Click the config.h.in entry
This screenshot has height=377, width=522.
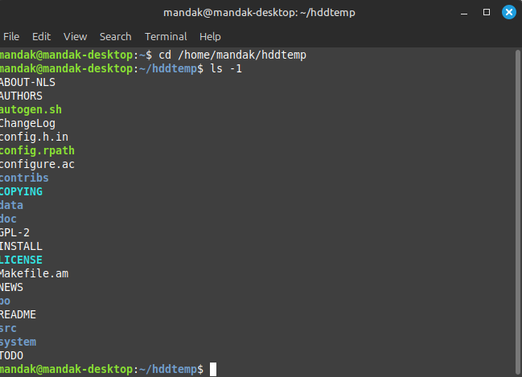34,137
